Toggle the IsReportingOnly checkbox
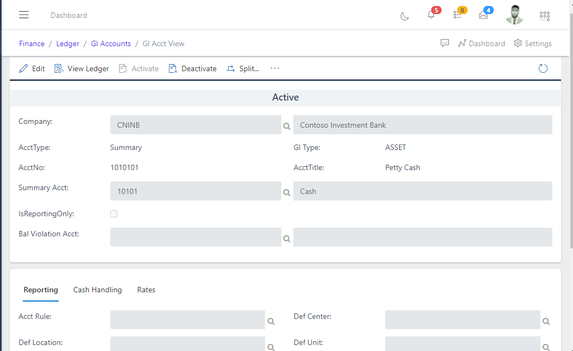The width and height of the screenshot is (573, 351). pos(114,214)
